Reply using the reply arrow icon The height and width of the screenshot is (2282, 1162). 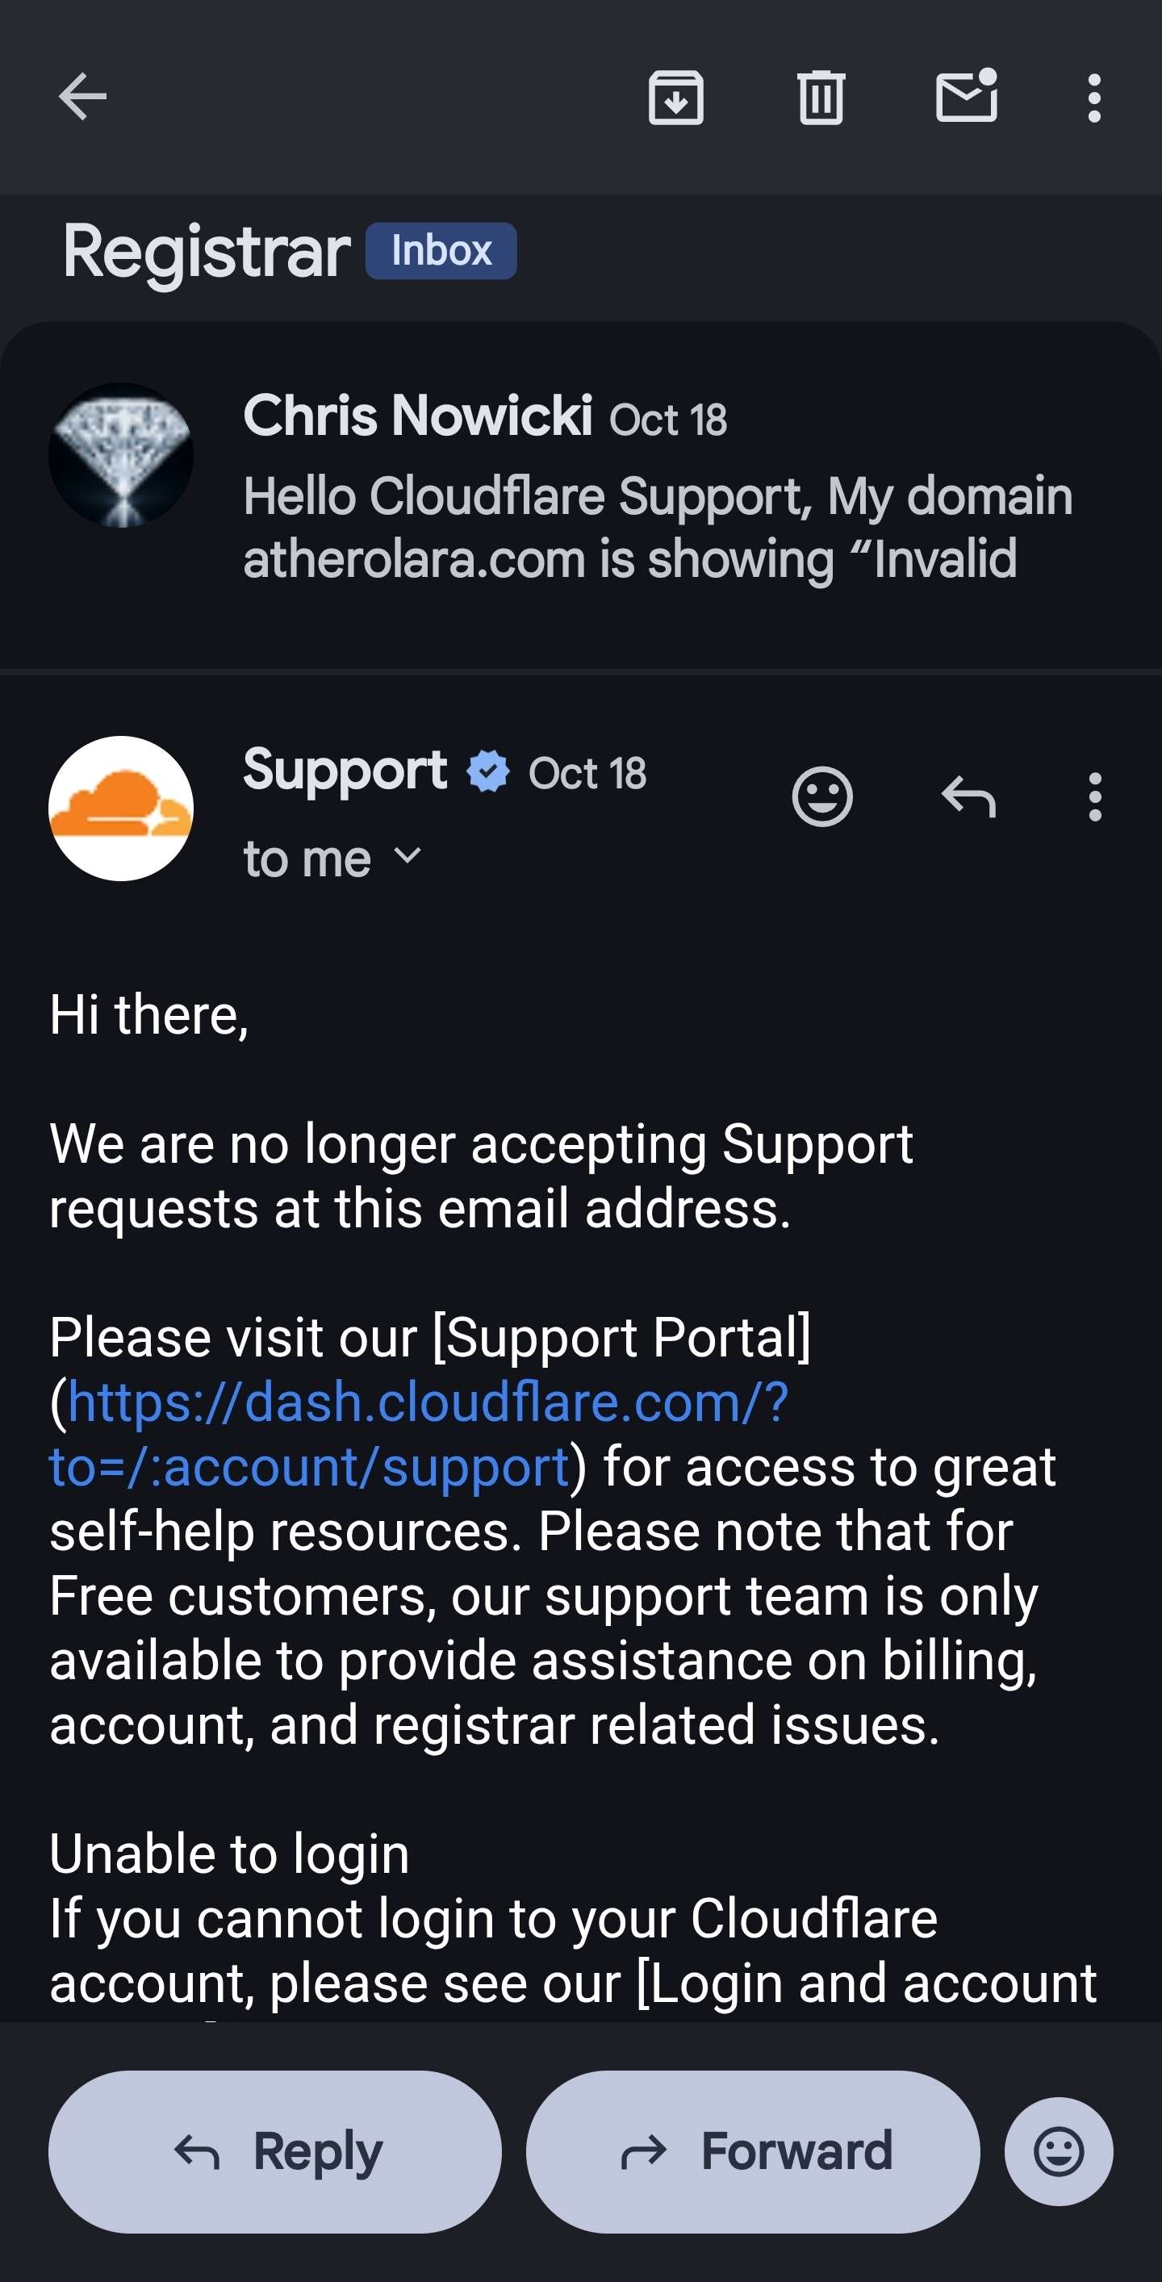click(969, 798)
